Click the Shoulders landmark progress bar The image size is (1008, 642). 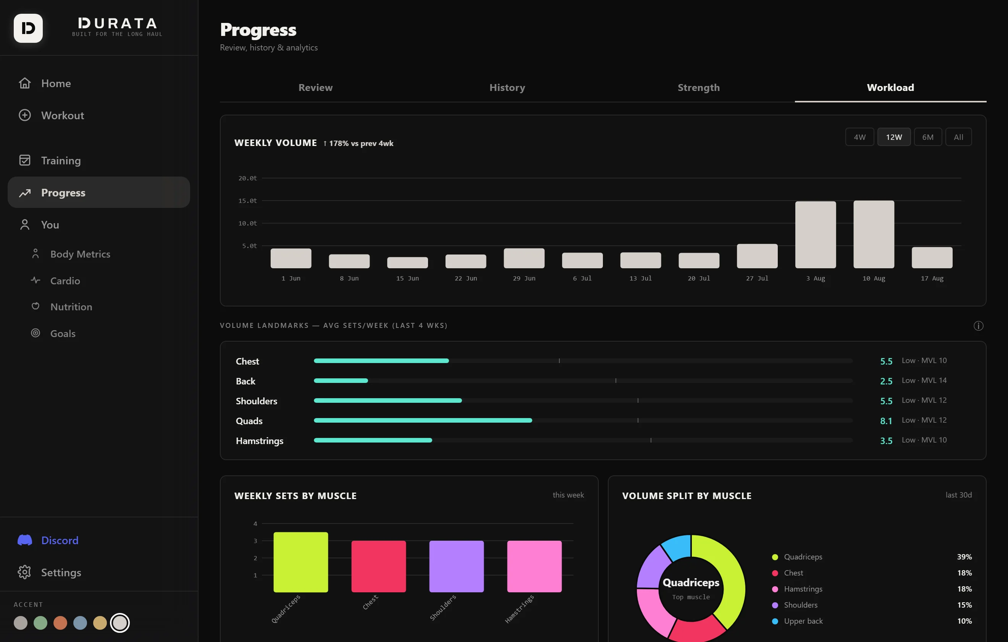click(x=583, y=400)
